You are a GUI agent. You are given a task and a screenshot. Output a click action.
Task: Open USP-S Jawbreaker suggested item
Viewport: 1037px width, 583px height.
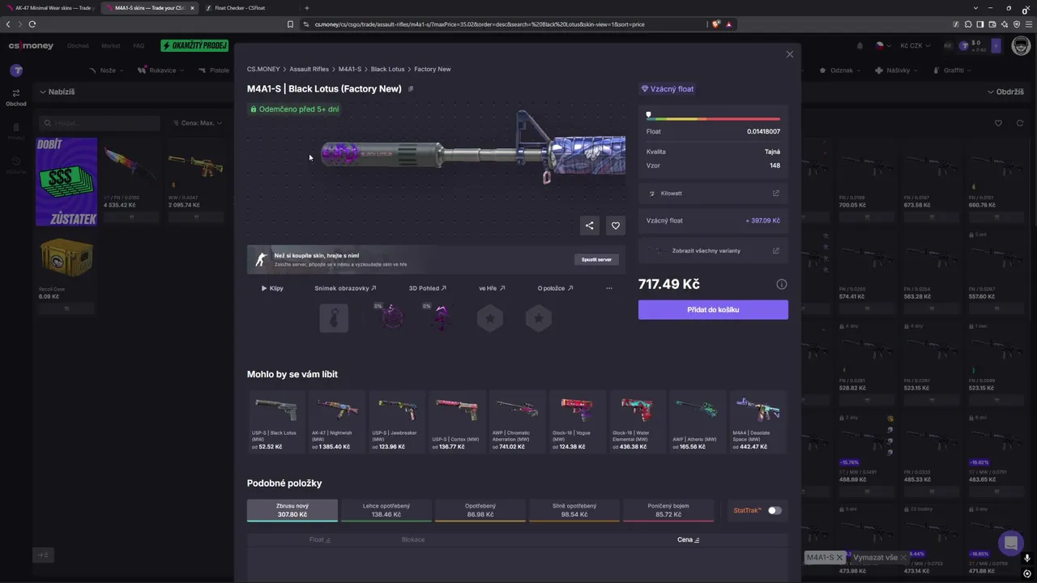click(x=397, y=422)
